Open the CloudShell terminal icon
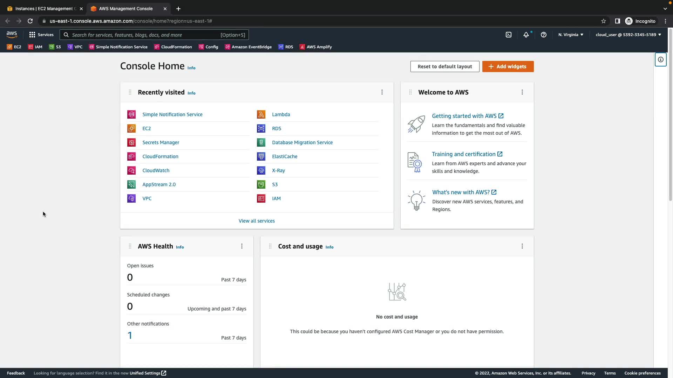Screen dimensions: 673x378 point(509,35)
